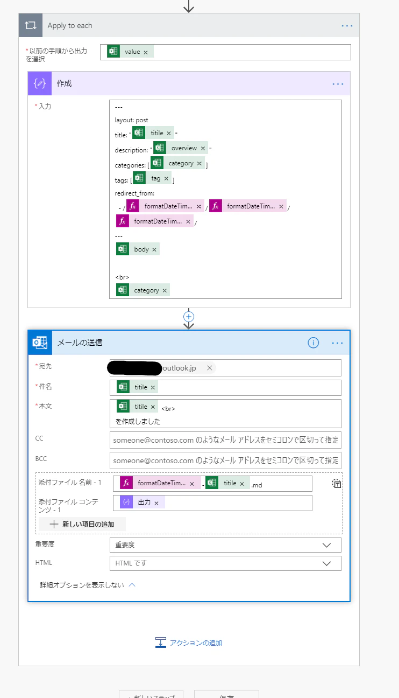Viewport: 399px width, 698px height.
Task: Remove formatDateTime token from attachment name
Action: [x=192, y=484]
